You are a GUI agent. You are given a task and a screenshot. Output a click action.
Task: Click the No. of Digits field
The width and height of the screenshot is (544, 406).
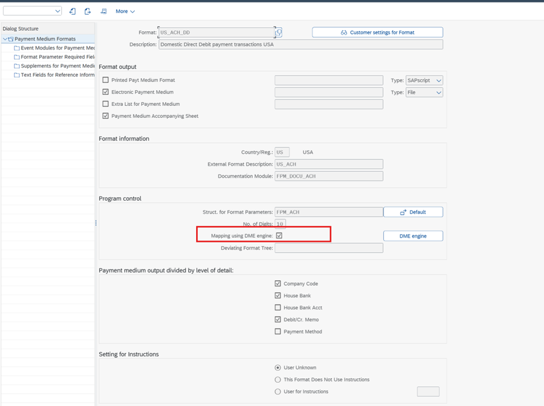[x=280, y=224]
